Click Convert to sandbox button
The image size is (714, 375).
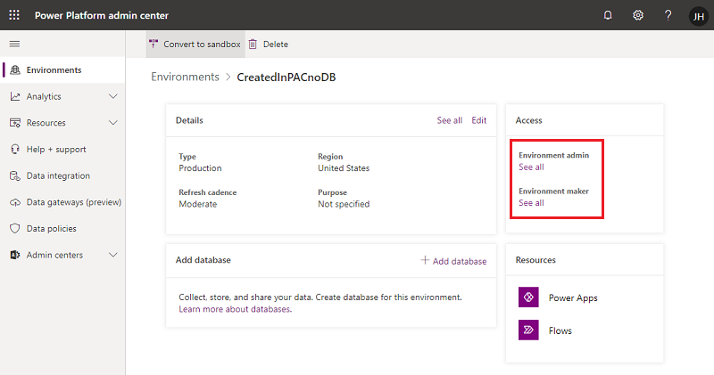coord(195,44)
